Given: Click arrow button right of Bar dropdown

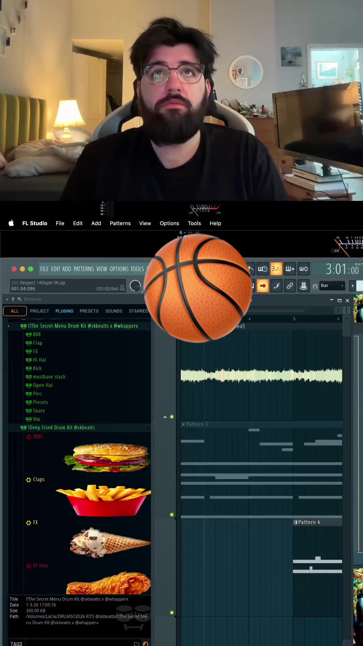Looking at the screenshot, I should pyautogui.click(x=353, y=286).
